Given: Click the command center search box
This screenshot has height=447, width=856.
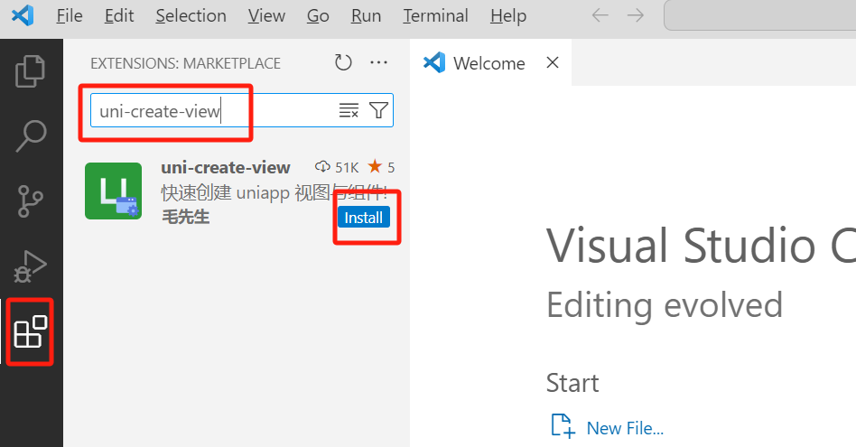Looking at the screenshot, I should pyautogui.click(x=760, y=15).
